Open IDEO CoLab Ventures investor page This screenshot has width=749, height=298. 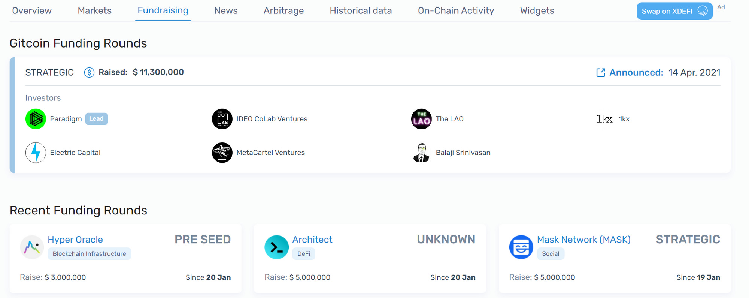point(272,119)
